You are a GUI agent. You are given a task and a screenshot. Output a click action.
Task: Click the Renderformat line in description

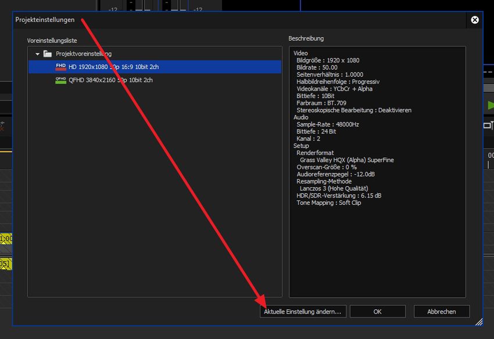point(317,153)
